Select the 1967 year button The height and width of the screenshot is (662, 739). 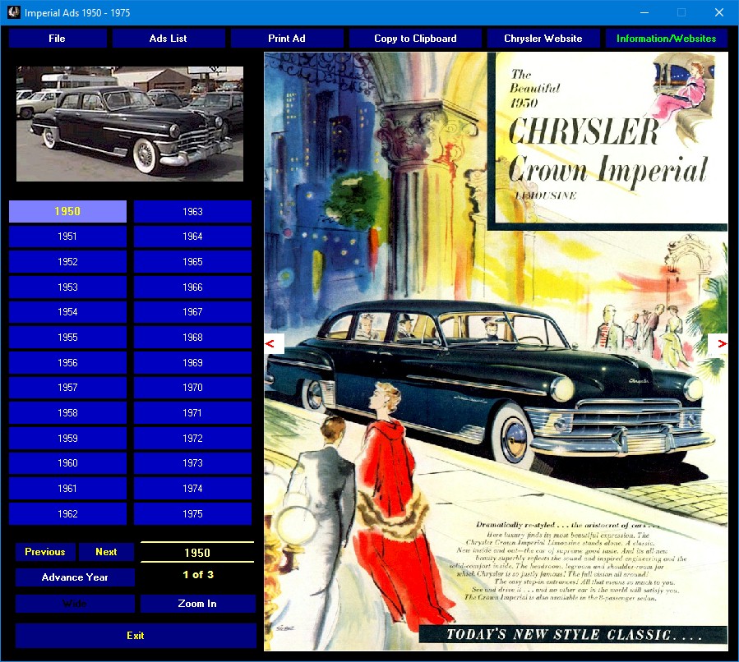click(x=192, y=311)
